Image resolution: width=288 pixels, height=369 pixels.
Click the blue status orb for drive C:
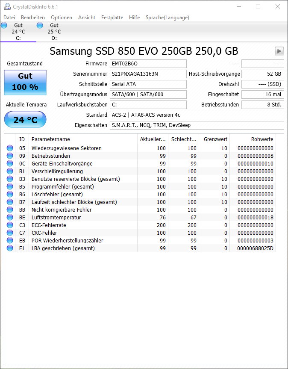coord(4,25)
